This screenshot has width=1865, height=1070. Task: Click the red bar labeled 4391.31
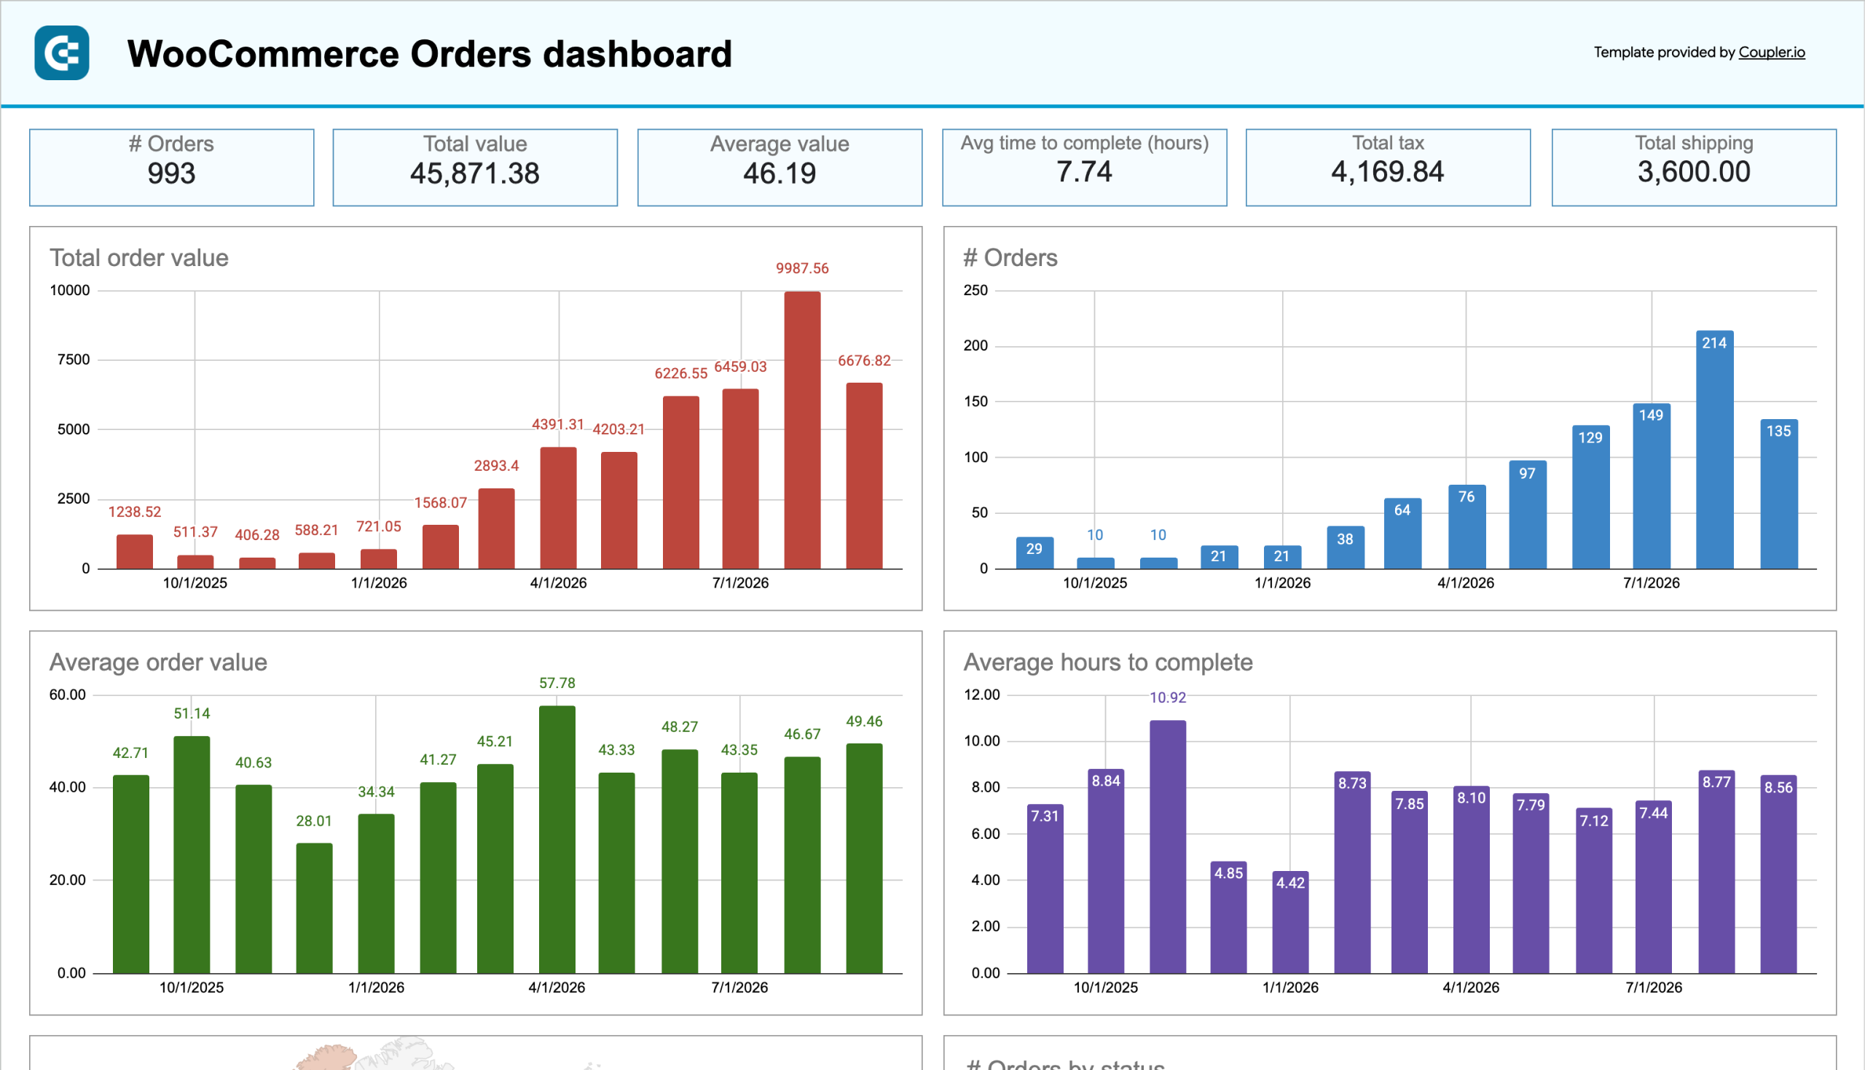point(558,508)
